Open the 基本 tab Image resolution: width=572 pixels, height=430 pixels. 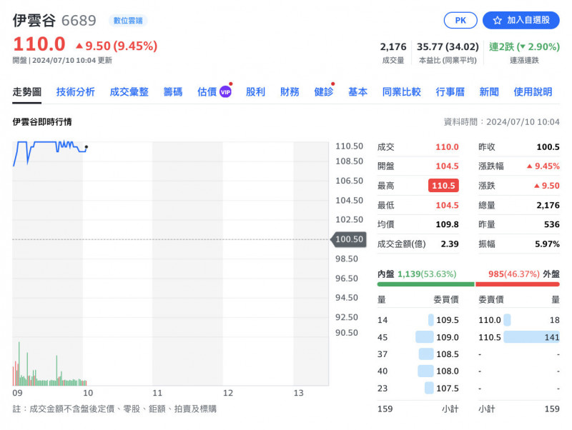pos(357,92)
